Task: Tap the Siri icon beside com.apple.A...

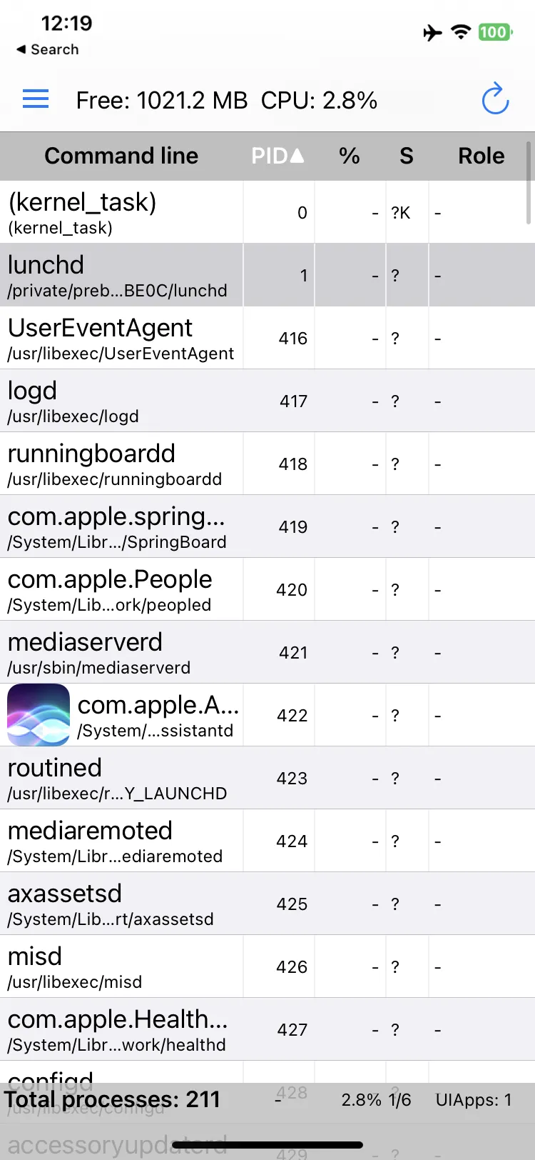Action: tap(39, 715)
